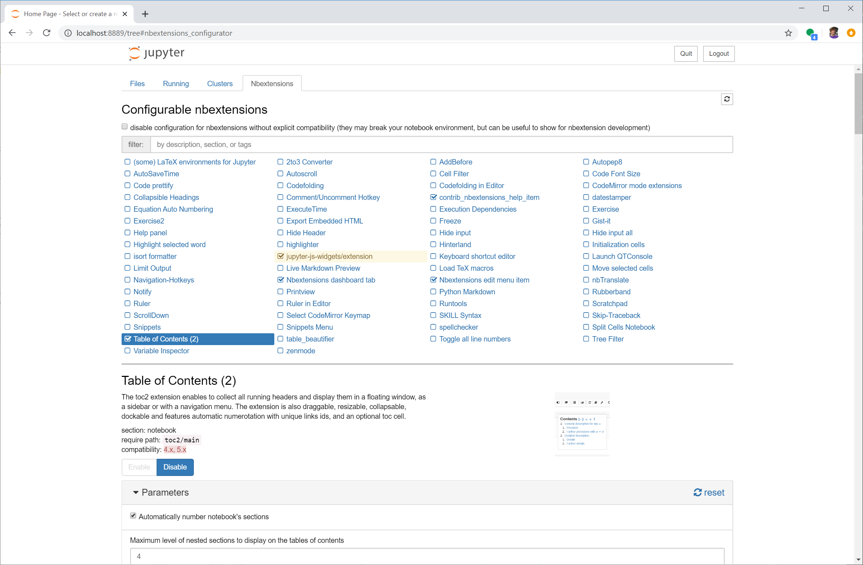Toggle 'Automatically number notebook's sections' checkbox
Screen dimensions: 863x565
click(132, 516)
